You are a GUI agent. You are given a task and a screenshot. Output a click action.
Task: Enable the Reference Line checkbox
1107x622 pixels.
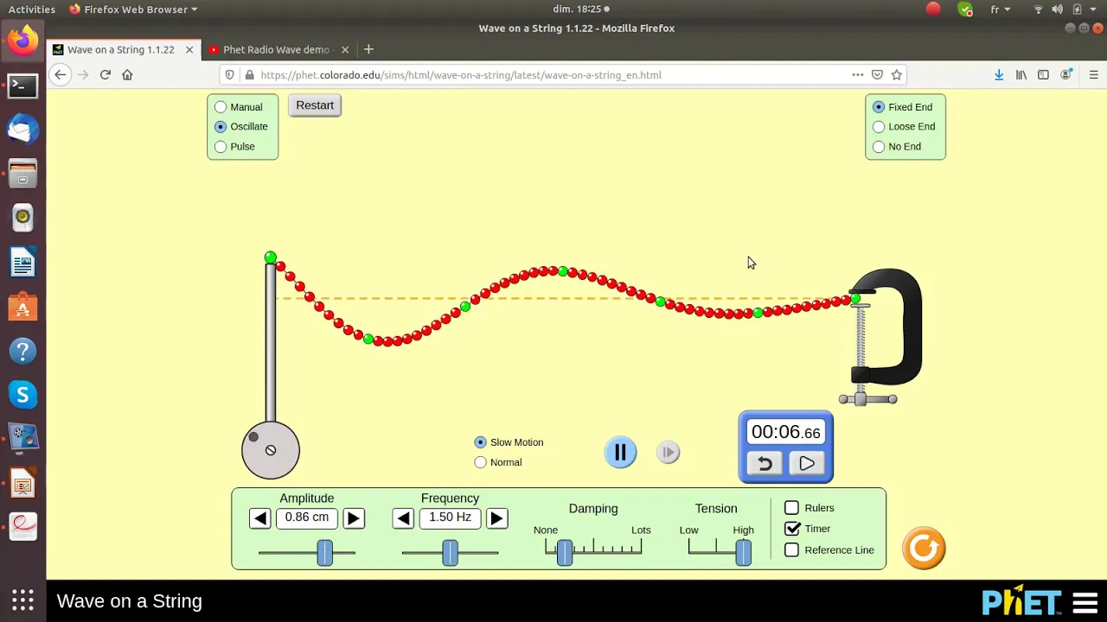[791, 550]
